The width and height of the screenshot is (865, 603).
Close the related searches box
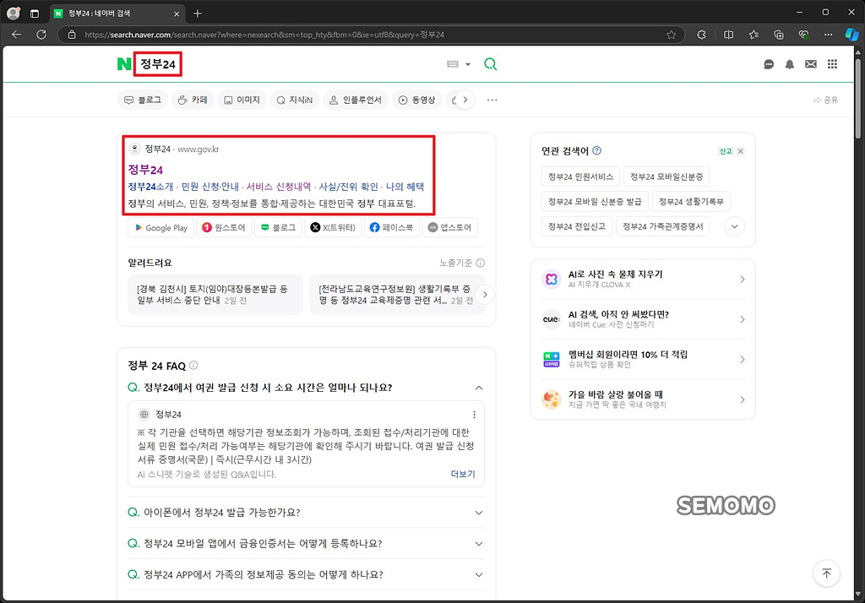(740, 151)
